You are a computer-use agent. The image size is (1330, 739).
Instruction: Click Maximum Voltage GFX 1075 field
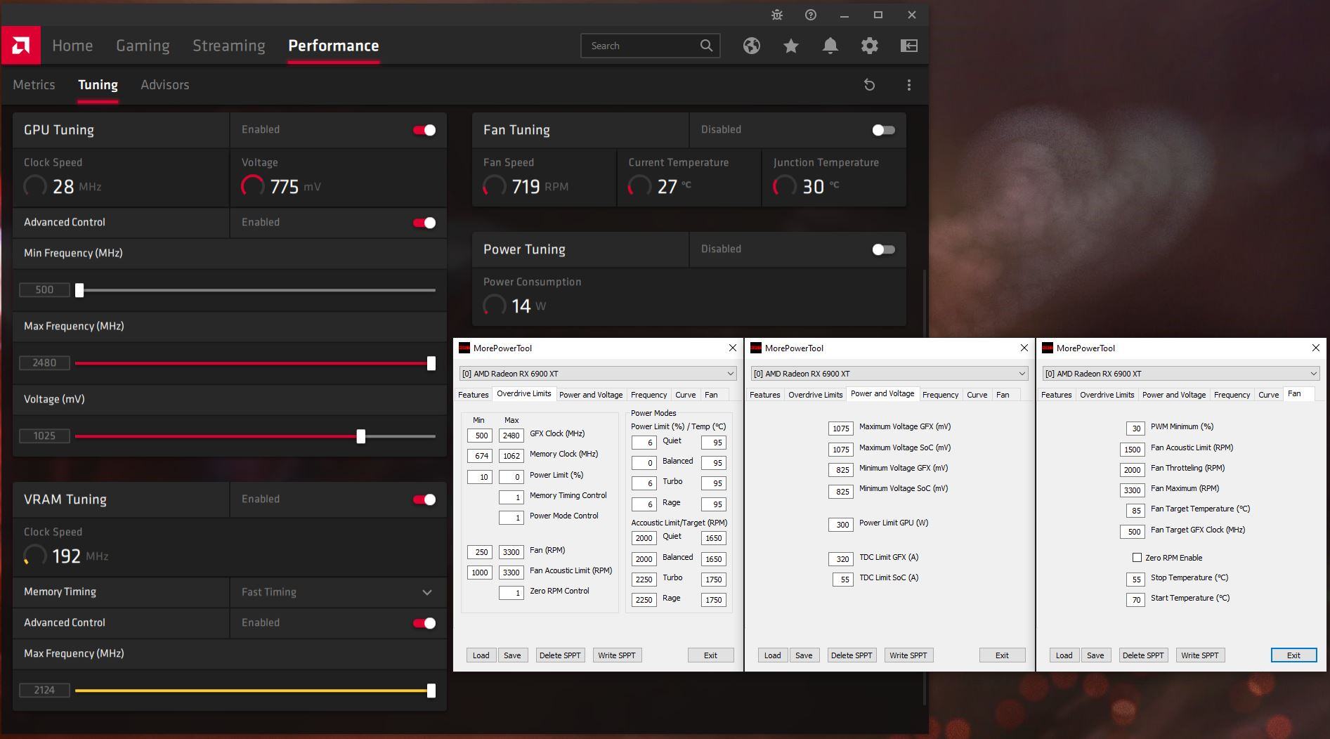(841, 429)
